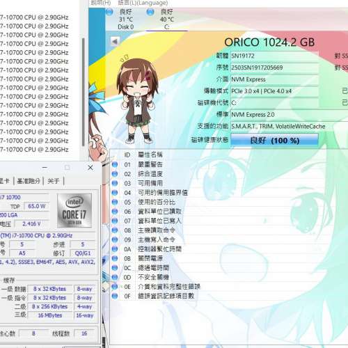Click the status circle of attribute 08
The height and width of the screenshot is (348, 348).
click(x=115, y=230)
